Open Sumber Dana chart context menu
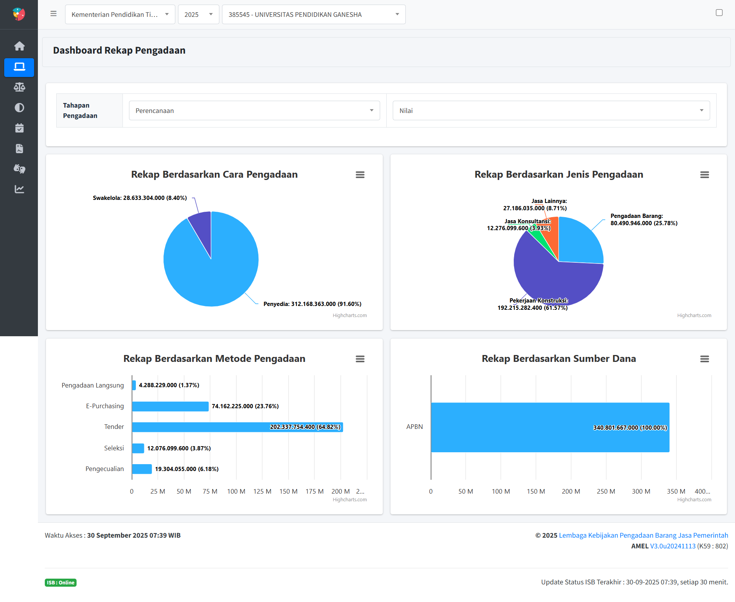Image resolution: width=735 pixels, height=602 pixels. [704, 359]
